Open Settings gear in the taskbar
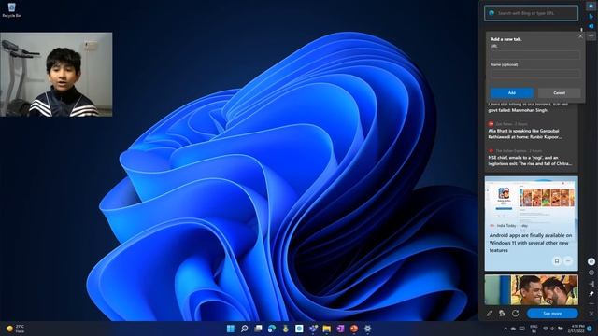598x336 pixels. (367, 329)
